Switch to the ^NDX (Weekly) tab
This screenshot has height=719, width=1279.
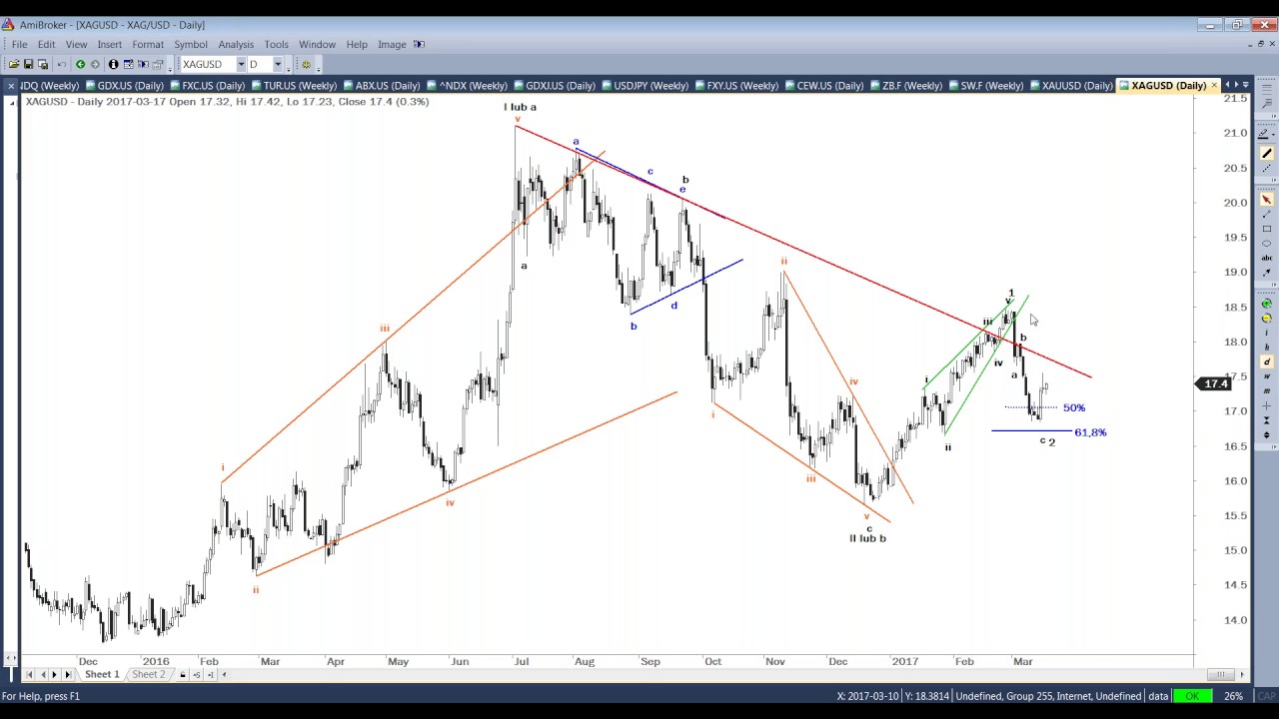coord(468,86)
